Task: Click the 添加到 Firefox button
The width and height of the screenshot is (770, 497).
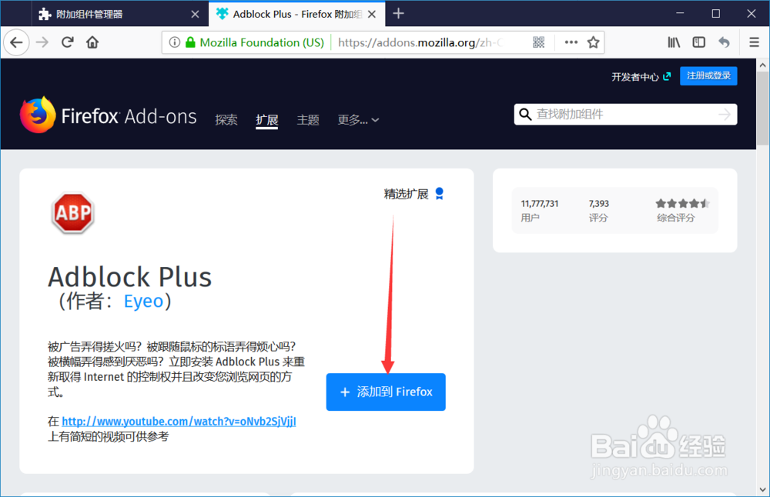Action: coord(386,392)
